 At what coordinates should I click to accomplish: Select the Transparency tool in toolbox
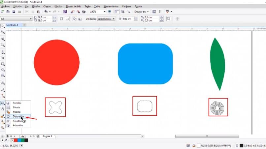3,109
